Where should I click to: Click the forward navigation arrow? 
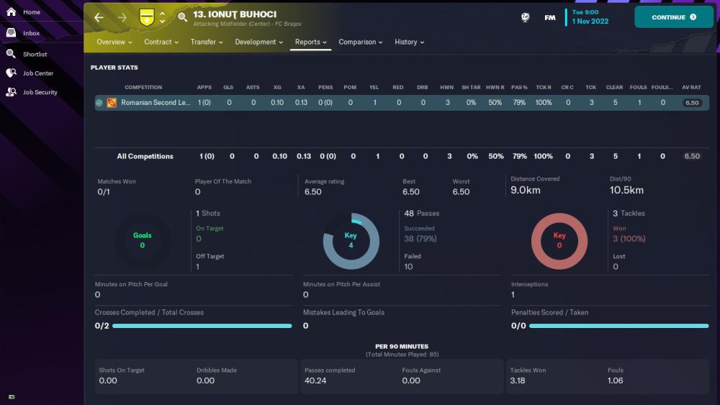coord(122,17)
